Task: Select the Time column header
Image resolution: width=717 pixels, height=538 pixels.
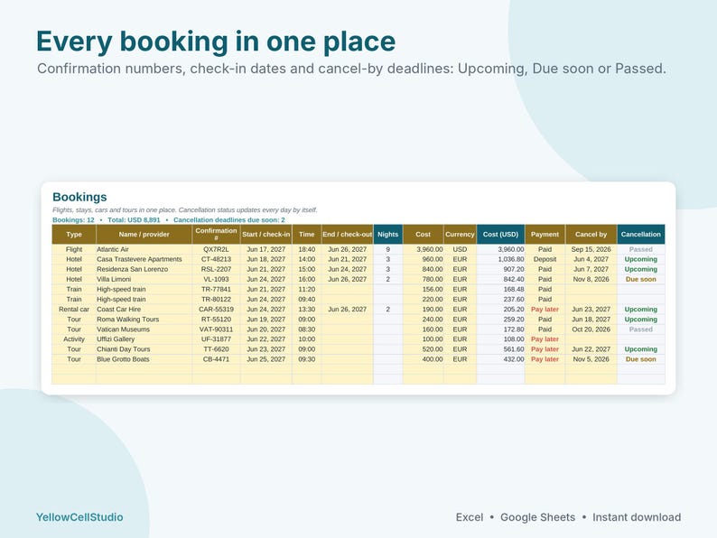Action: coord(307,234)
